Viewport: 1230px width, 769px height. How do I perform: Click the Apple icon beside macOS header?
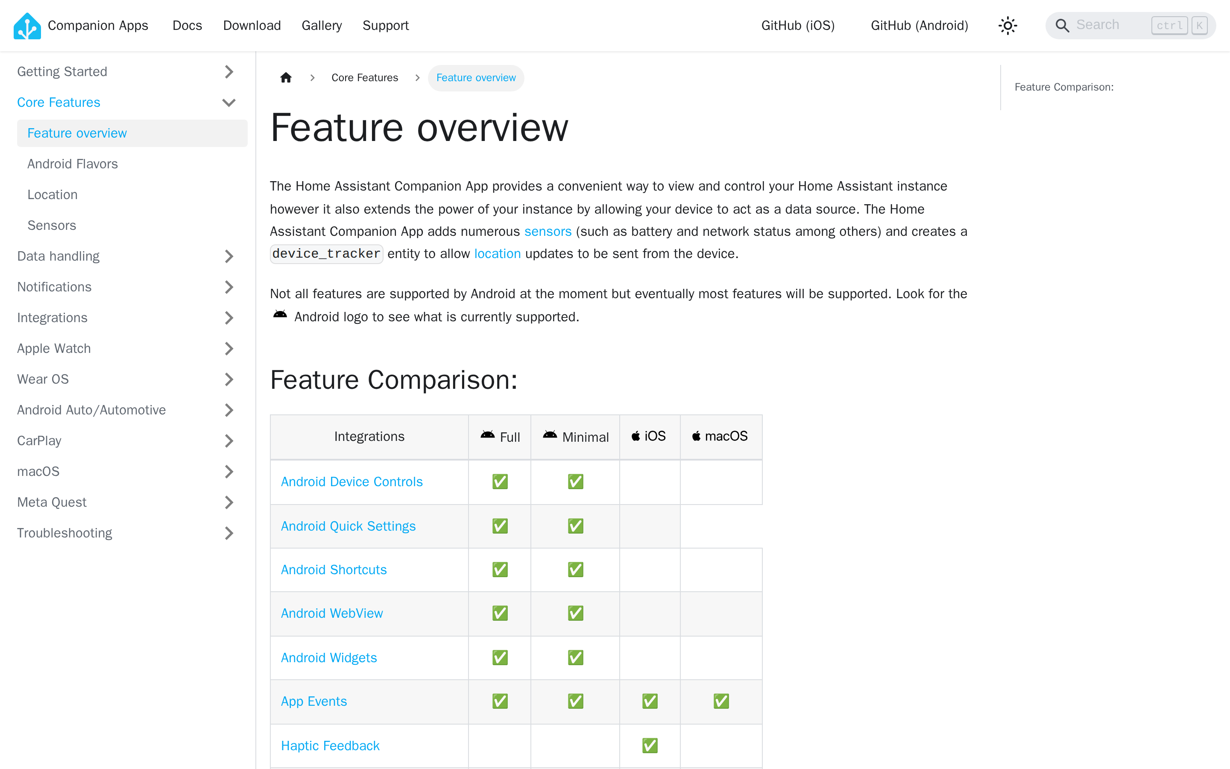(x=696, y=436)
